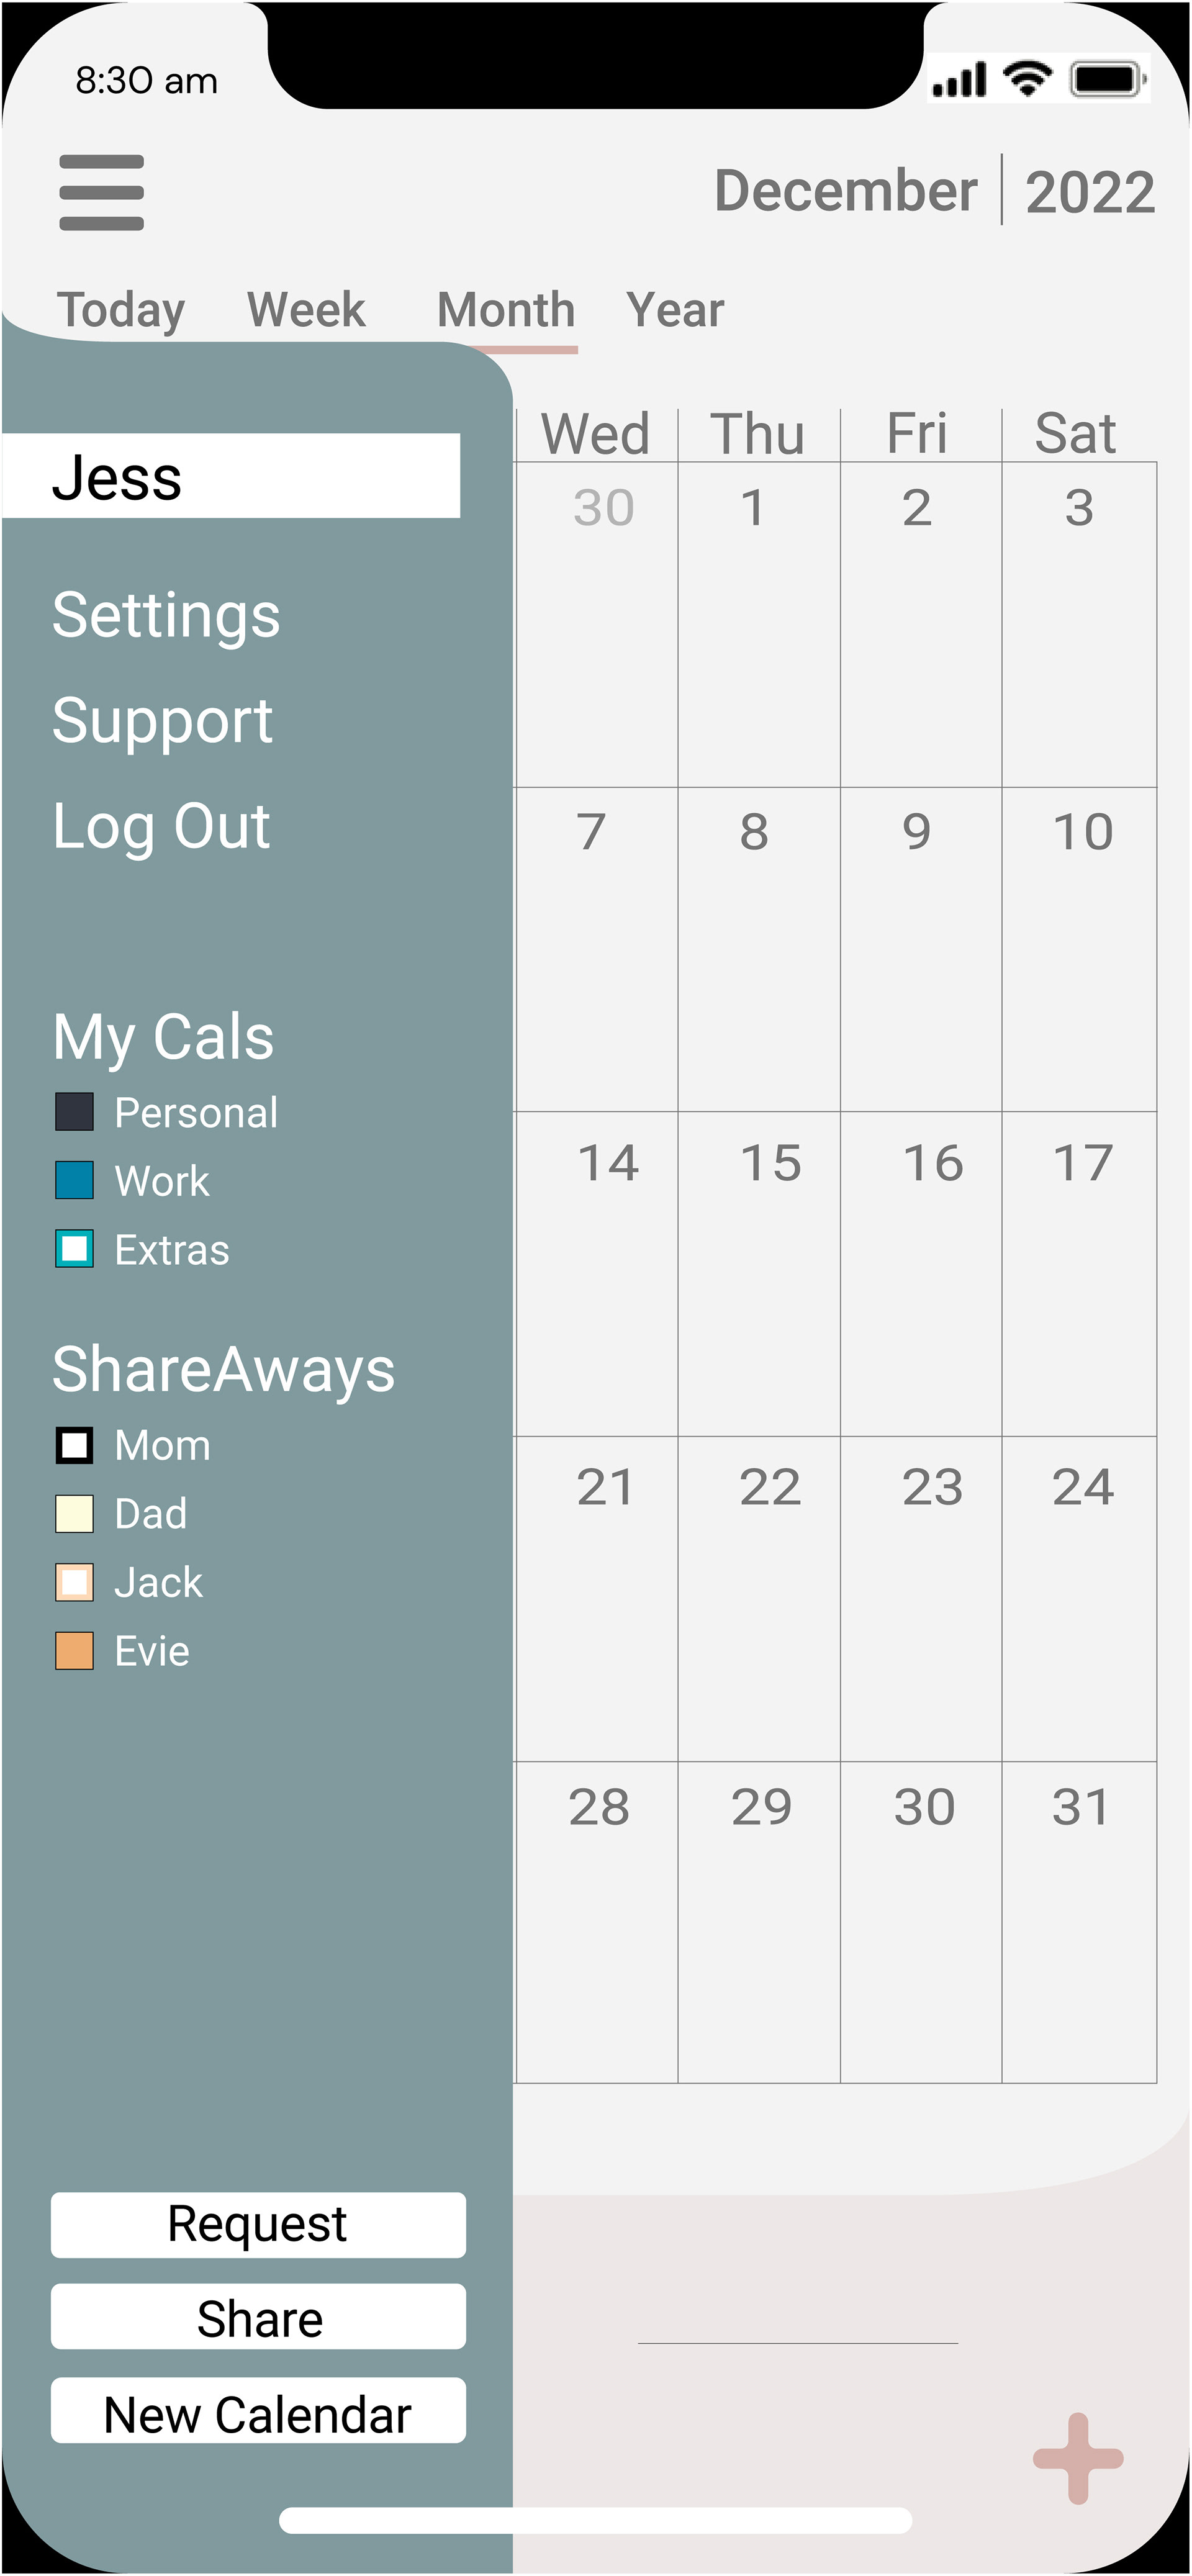The height and width of the screenshot is (2576, 1192).
Task: Switch to the Week tab
Action: click(306, 309)
